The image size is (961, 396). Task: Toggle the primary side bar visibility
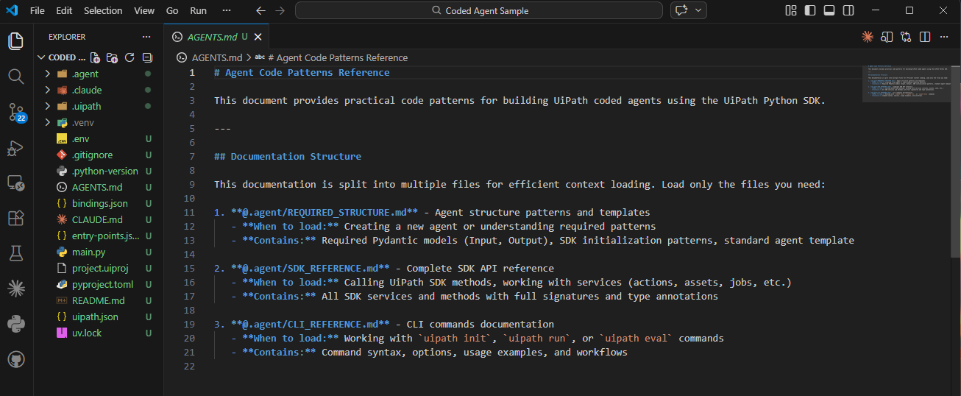tap(810, 10)
